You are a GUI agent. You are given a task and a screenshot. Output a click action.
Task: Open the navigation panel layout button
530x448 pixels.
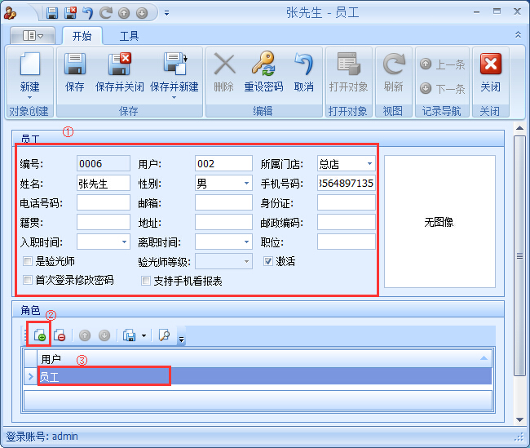[33, 36]
